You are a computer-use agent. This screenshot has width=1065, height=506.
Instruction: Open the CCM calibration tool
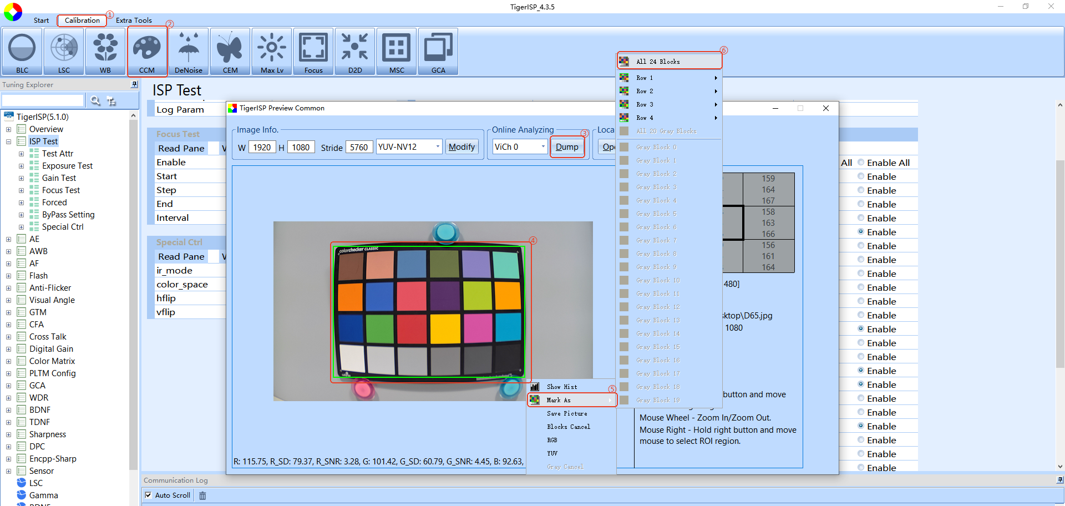147,52
